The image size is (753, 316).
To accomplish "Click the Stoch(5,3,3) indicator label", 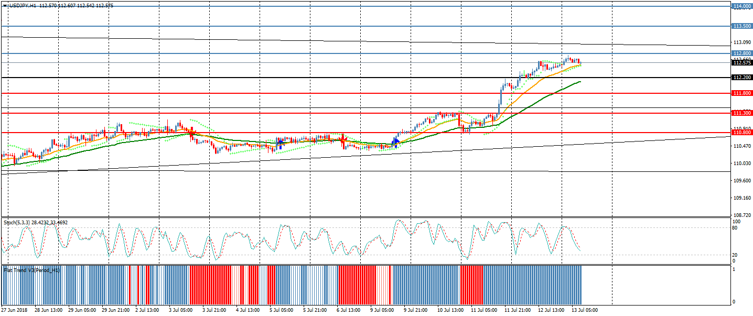I will click(36, 223).
